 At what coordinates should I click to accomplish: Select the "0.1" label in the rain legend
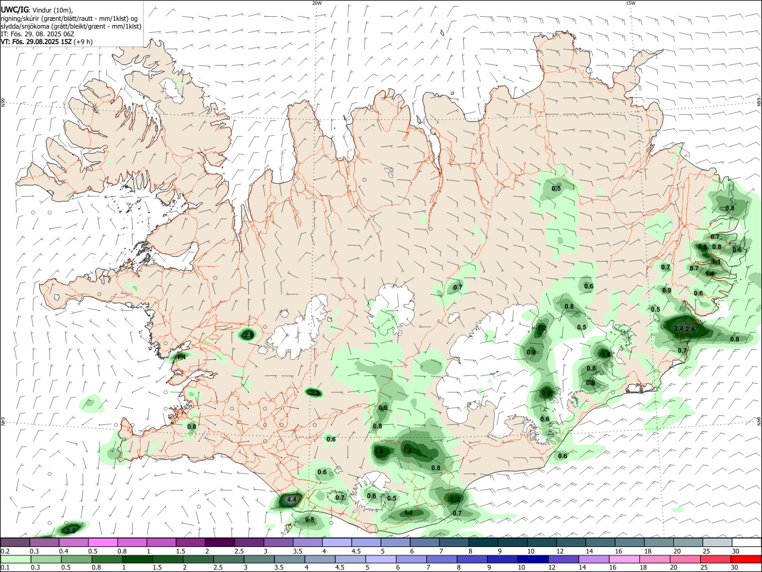point(5,568)
